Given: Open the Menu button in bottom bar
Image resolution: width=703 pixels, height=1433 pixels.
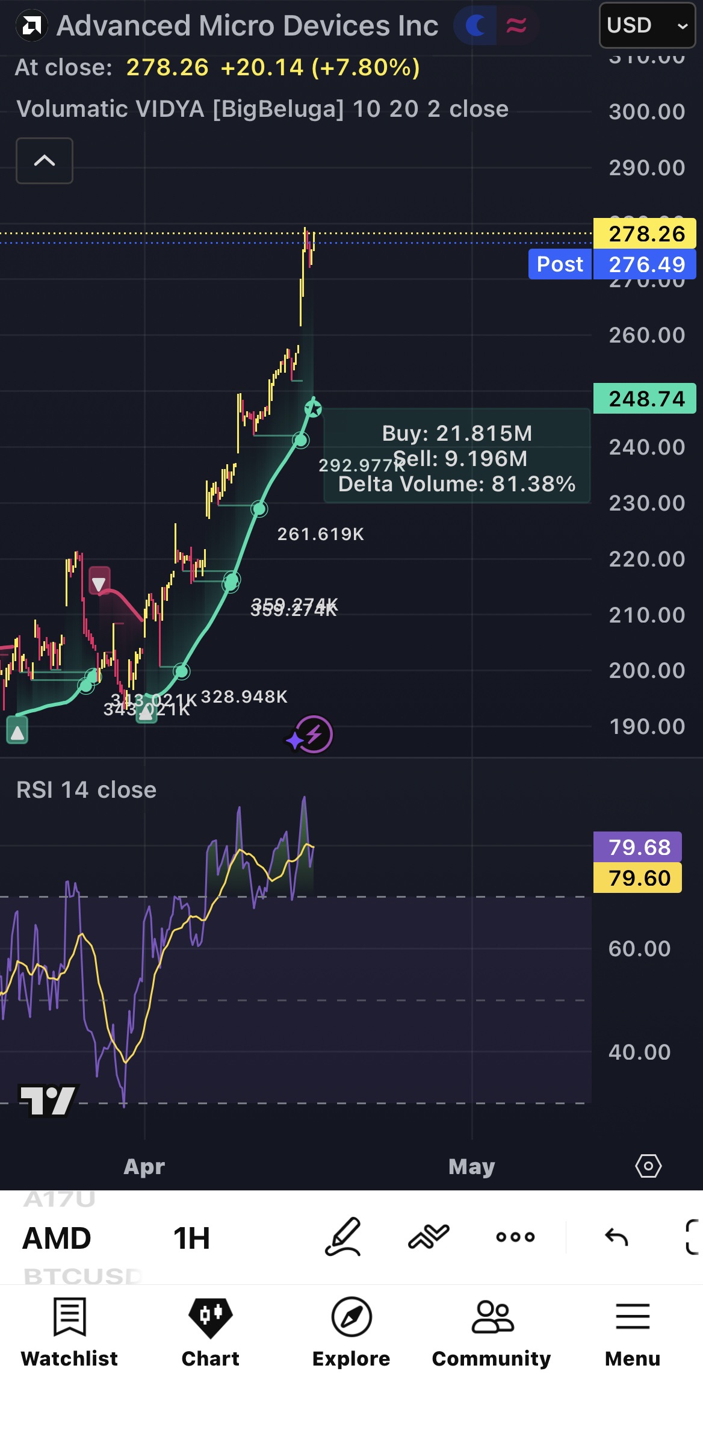Looking at the screenshot, I should click(x=633, y=1332).
